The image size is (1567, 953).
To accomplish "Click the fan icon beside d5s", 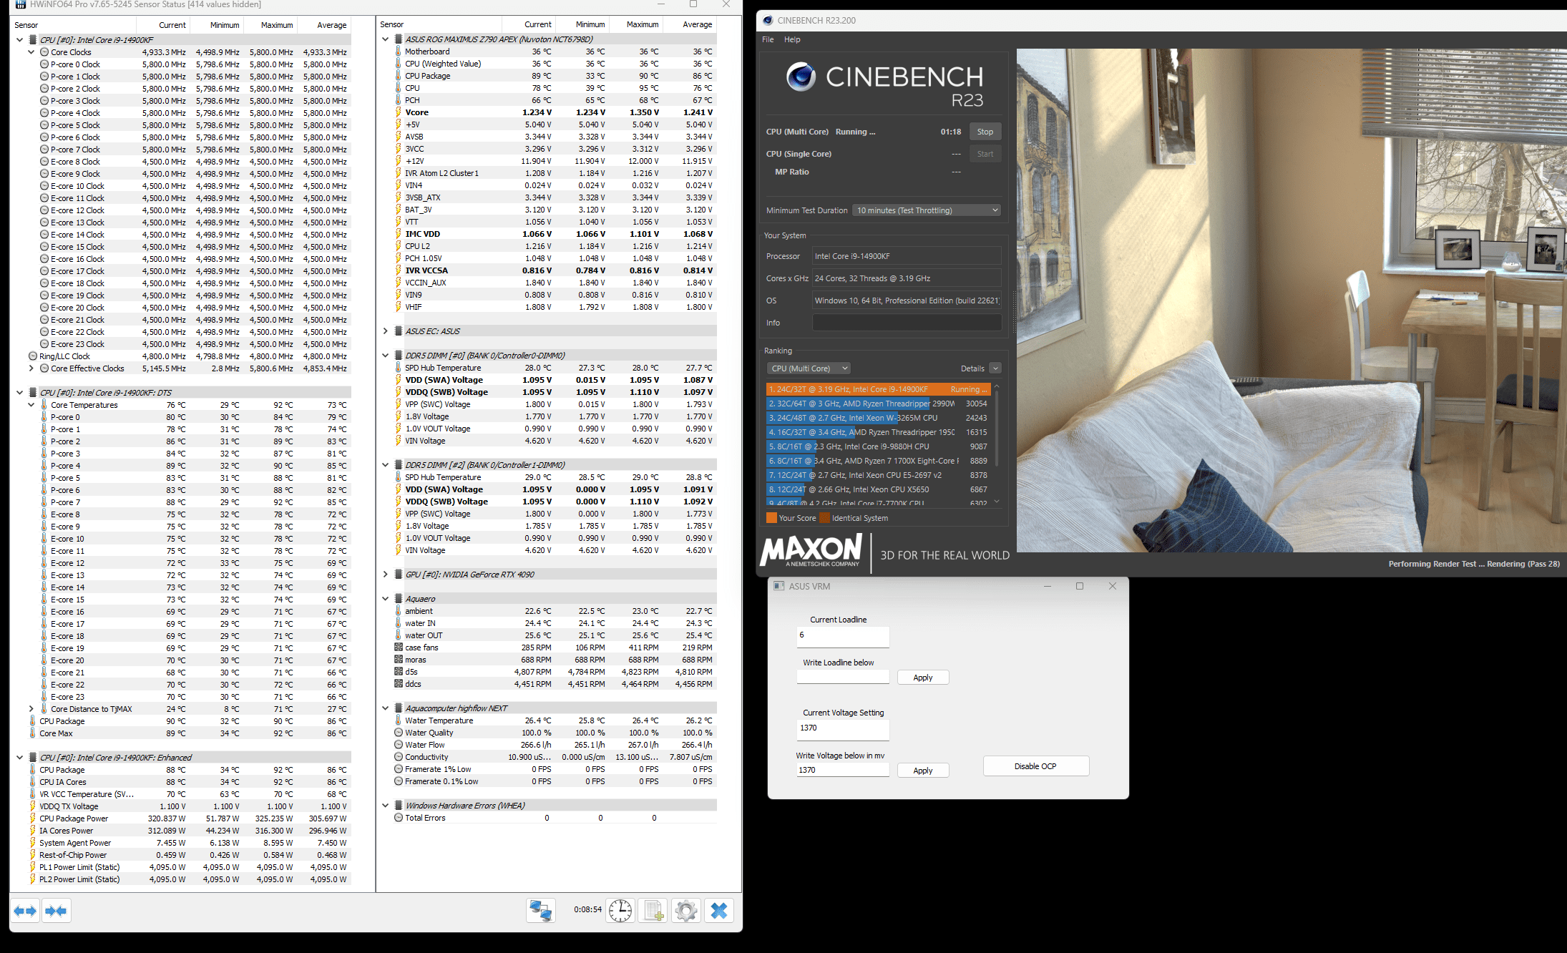I will coord(399,672).
